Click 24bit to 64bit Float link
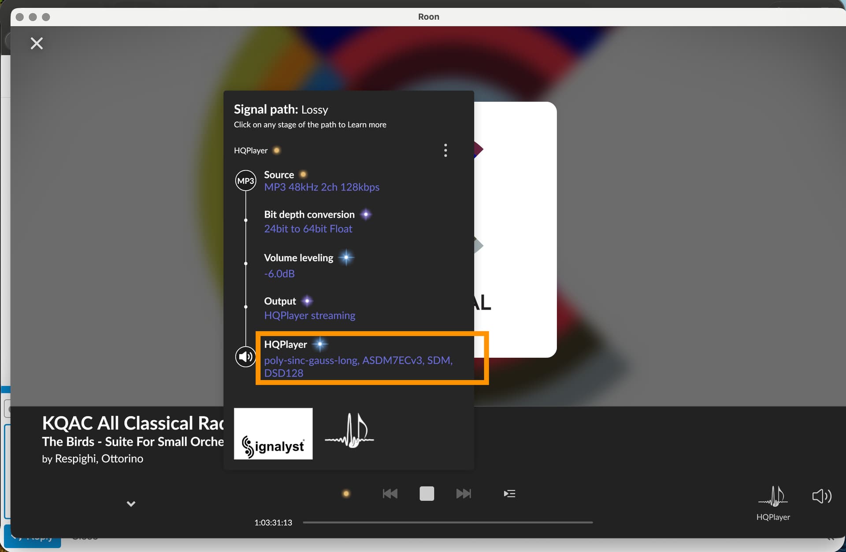846x552 pixels. (308, 229)
